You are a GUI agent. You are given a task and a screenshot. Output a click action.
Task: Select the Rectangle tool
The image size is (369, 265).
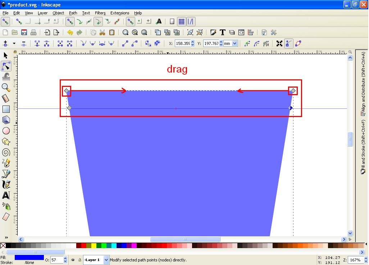[x=5, y=109]
